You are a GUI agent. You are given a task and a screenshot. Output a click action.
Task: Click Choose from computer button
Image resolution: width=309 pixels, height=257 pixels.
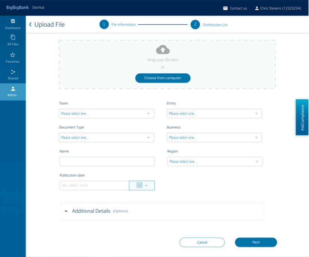pyautogui.click(x=163, y=78)
